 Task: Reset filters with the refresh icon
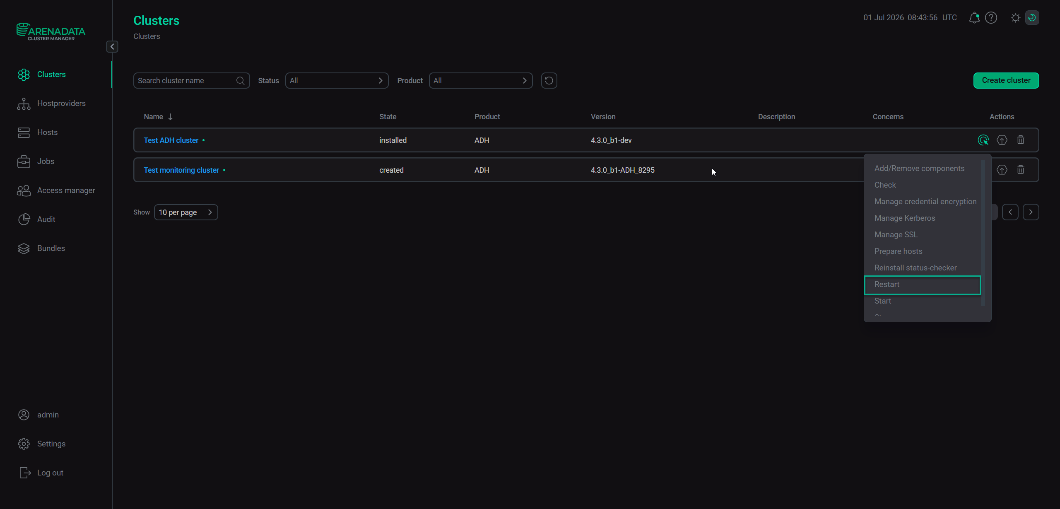(549, 80)
